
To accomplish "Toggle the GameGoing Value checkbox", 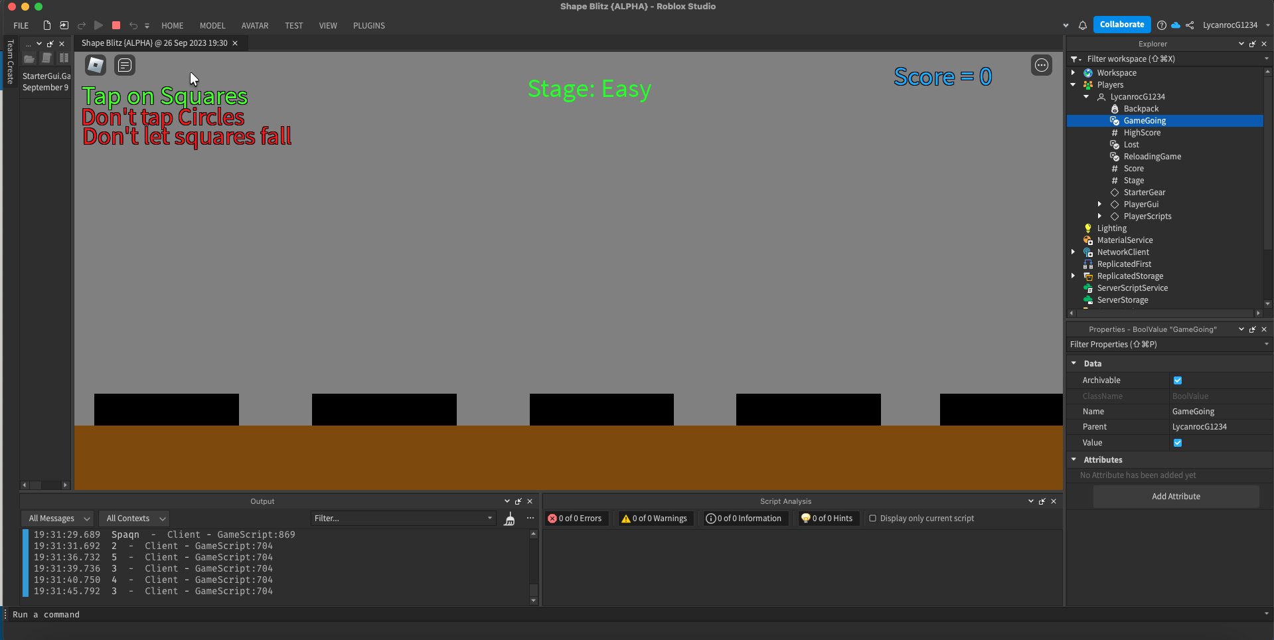I will coord(1178,443).
